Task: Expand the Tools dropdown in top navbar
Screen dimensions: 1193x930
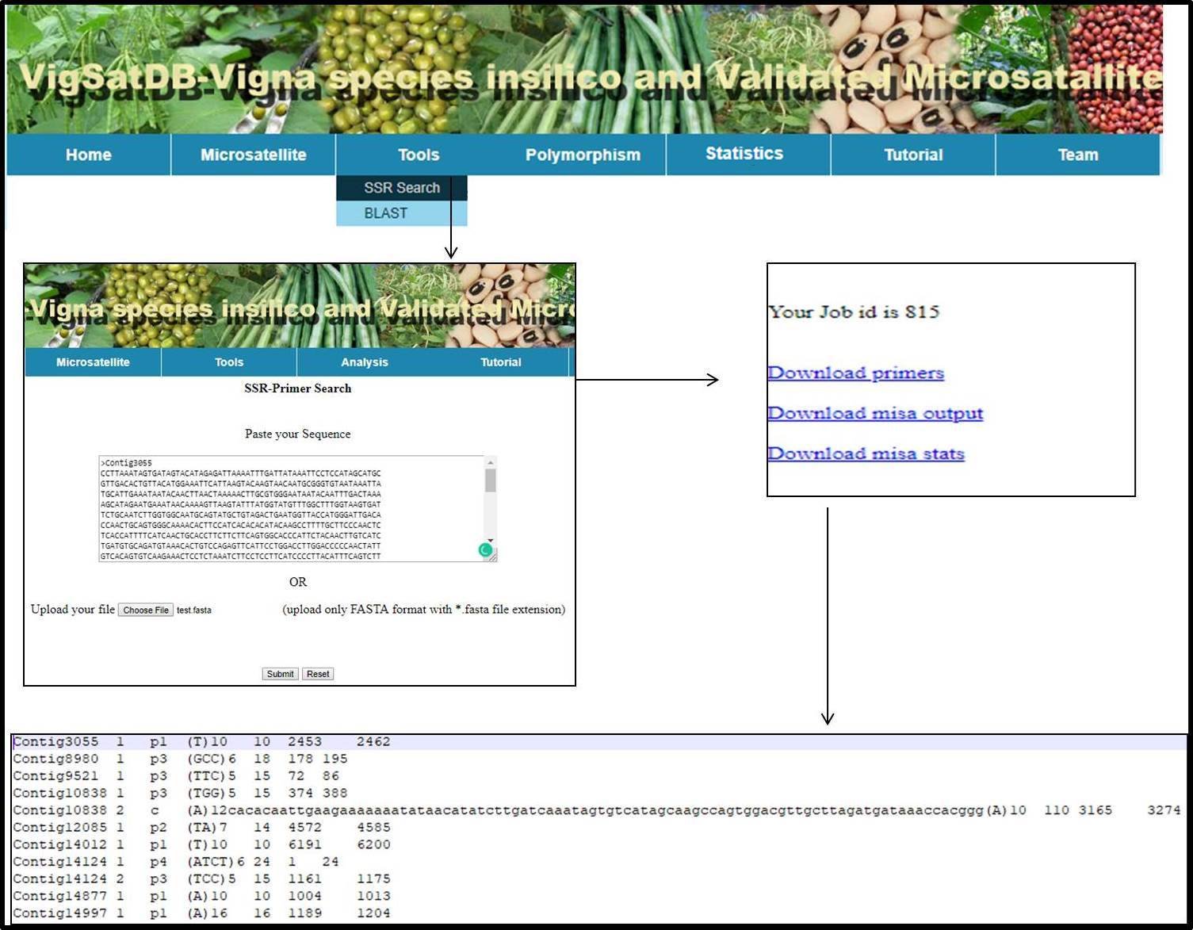Action: click(418, 155)
